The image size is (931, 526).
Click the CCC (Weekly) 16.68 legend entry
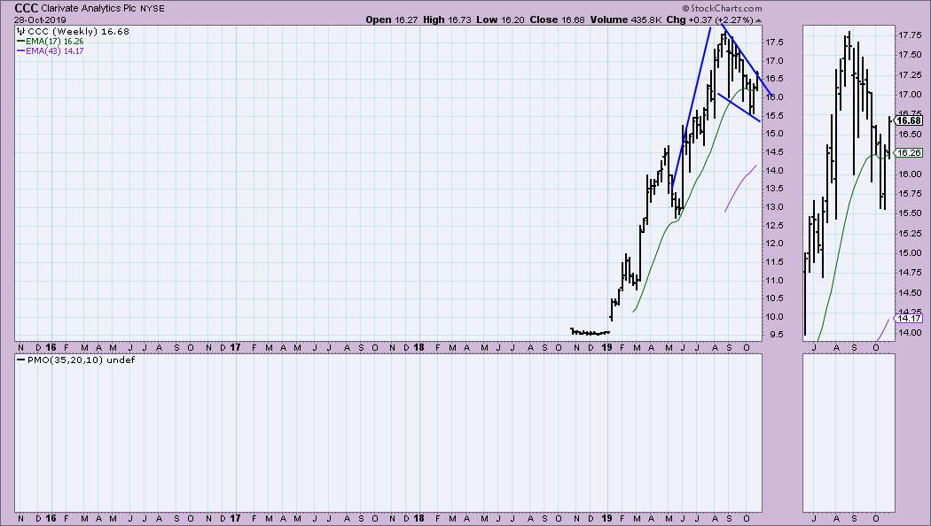click(78, 31)
